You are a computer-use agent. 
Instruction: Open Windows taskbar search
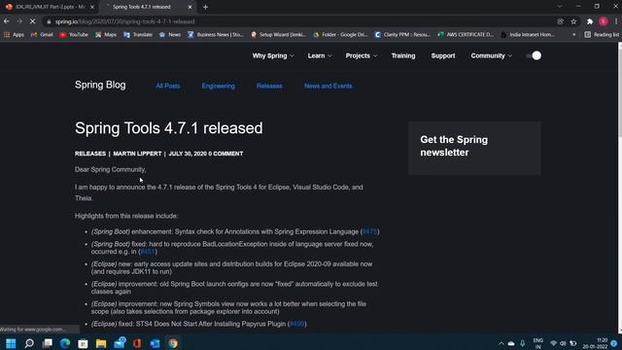coord(29,343)
